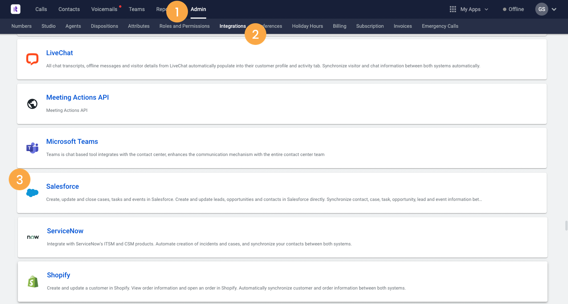The width and height of the screenshot is (568, 304).
Task: Open the Contacts tab
Action: point(69,9)
